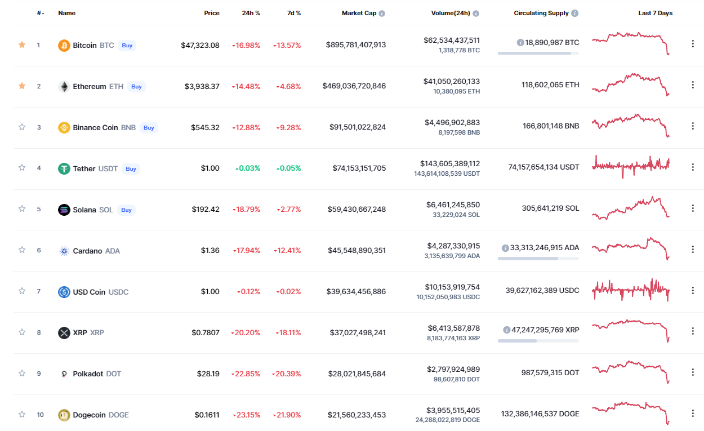This screenshot has height=431, width=704.
Task: Add Polkadot to watchlist via star
Action: tap(22, 373)
